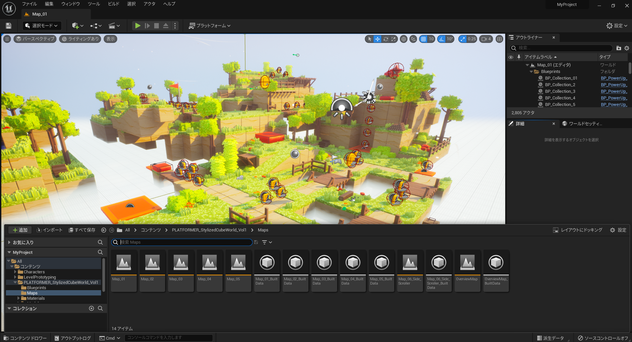The width and height of the screenshot is (632, 342).
Task: Toggle grid snapping in viewport
Action: 423,39
